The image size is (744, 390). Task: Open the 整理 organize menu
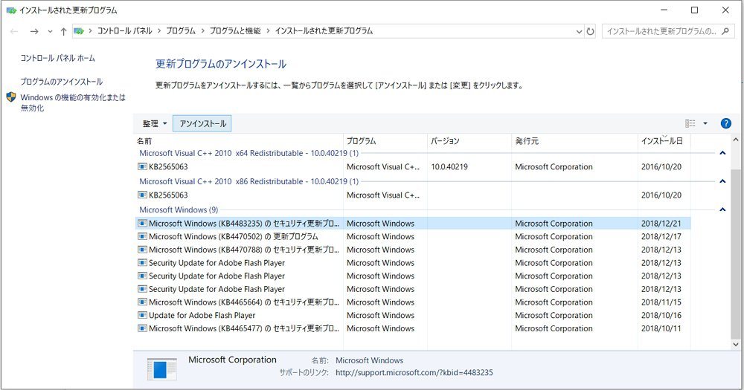point(155,123)
